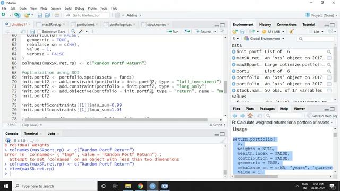The image size is (340, 191).
Task: Open workspace panes layout icon
Action: [117, 15]
